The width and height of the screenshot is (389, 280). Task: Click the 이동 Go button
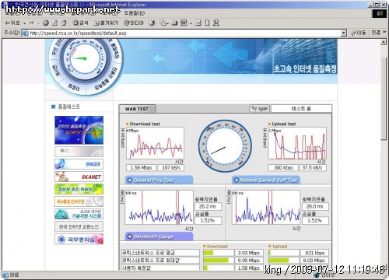point(359,33)
